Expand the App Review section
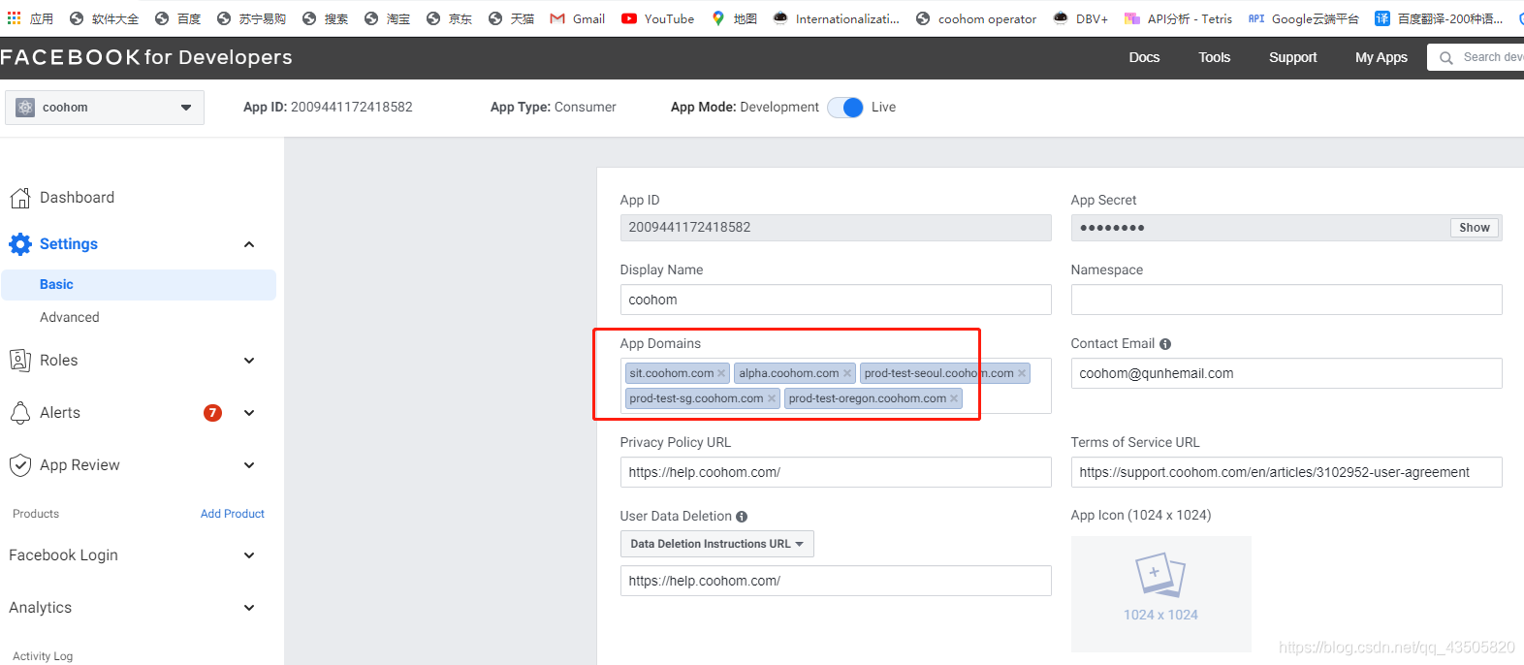 (x=249, y=465)
